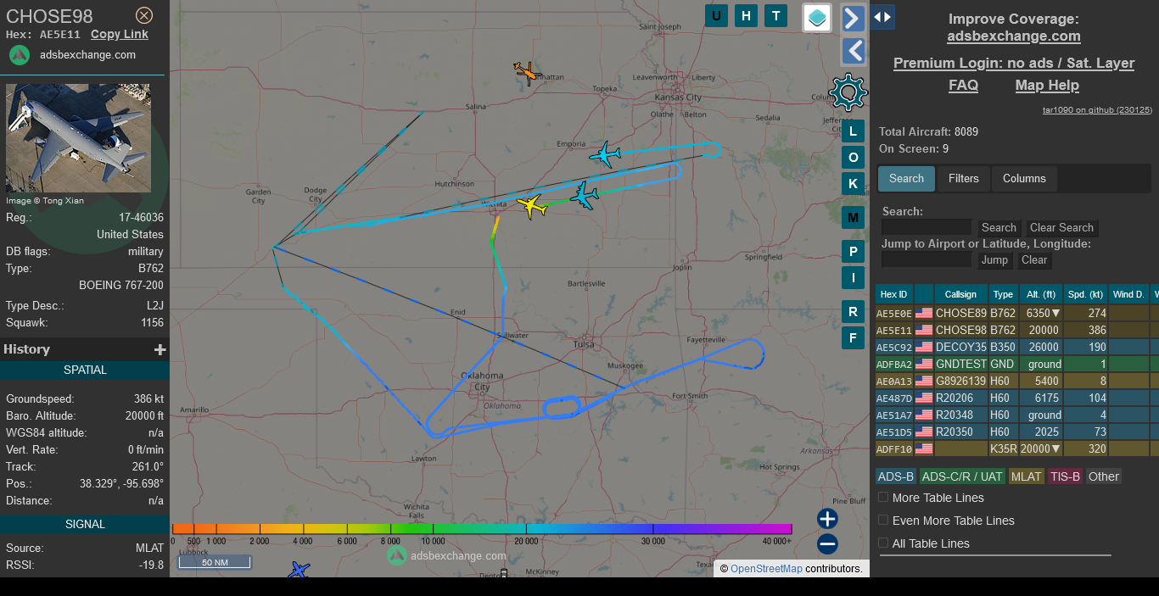Click the Search button beside the search field
1159x596 pixels.
coord(999,227)
